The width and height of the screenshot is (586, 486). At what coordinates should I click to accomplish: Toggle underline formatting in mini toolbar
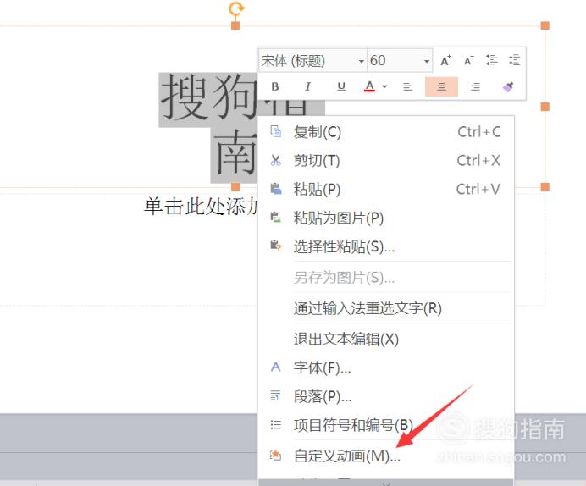[340, 86]
